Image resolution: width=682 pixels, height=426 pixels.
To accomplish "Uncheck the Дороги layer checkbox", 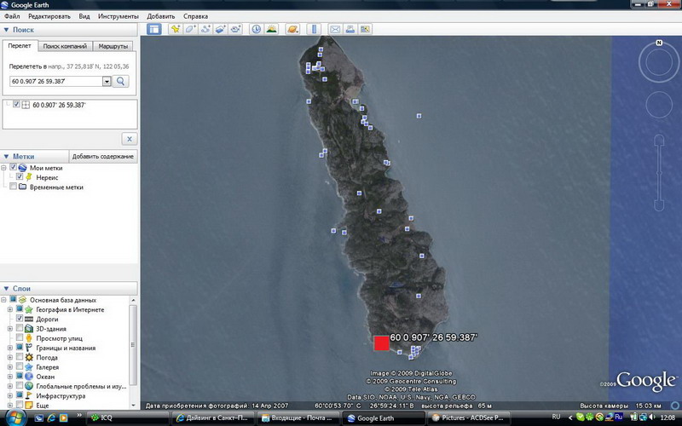I will click(20, 319).
